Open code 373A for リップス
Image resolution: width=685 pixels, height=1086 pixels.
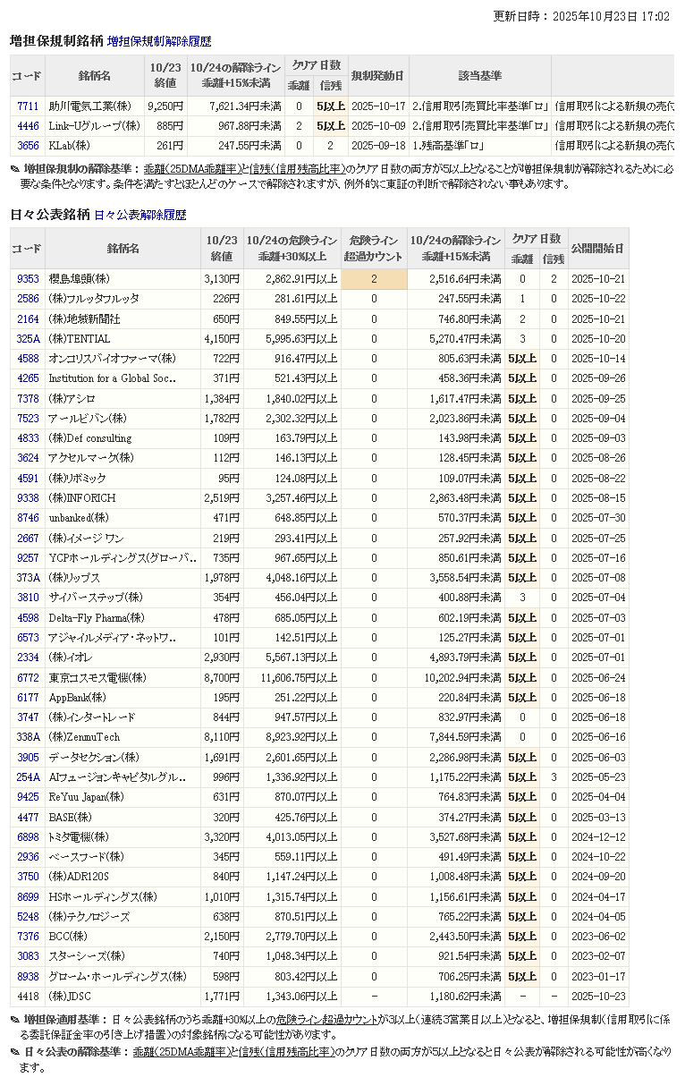pos(28,578)
